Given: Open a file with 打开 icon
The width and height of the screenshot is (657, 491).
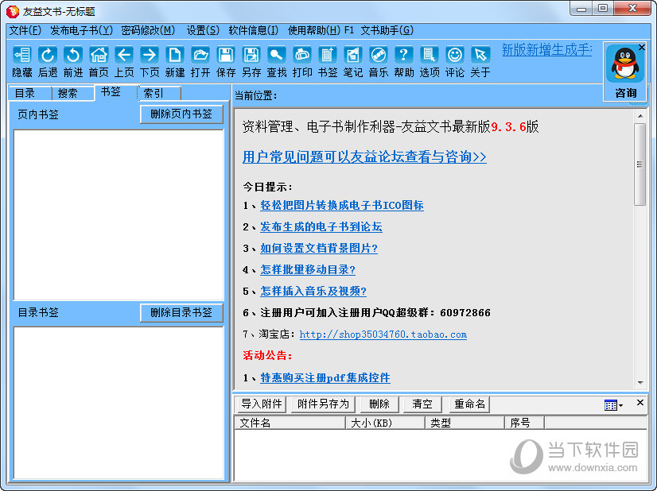Looking at the screenshot, I should click(200, 62).
